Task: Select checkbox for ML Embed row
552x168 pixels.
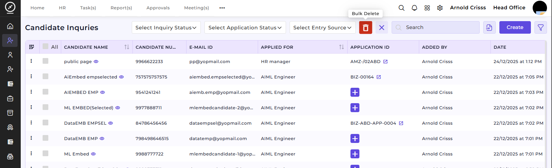Action: (x=45, y=153)
